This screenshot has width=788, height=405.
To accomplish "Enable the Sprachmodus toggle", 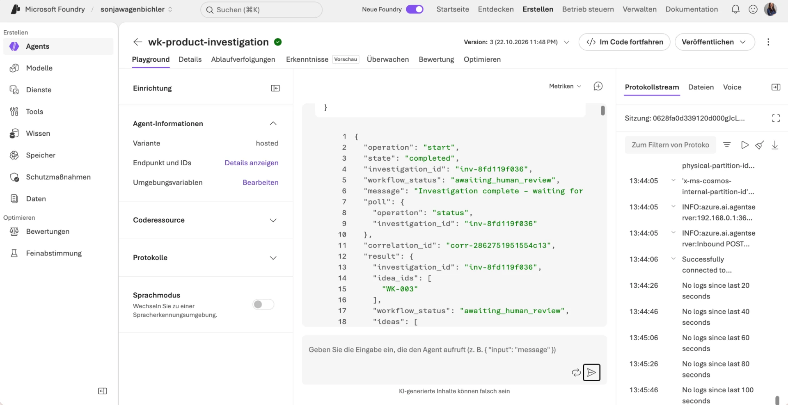I will tap(263, 305).
